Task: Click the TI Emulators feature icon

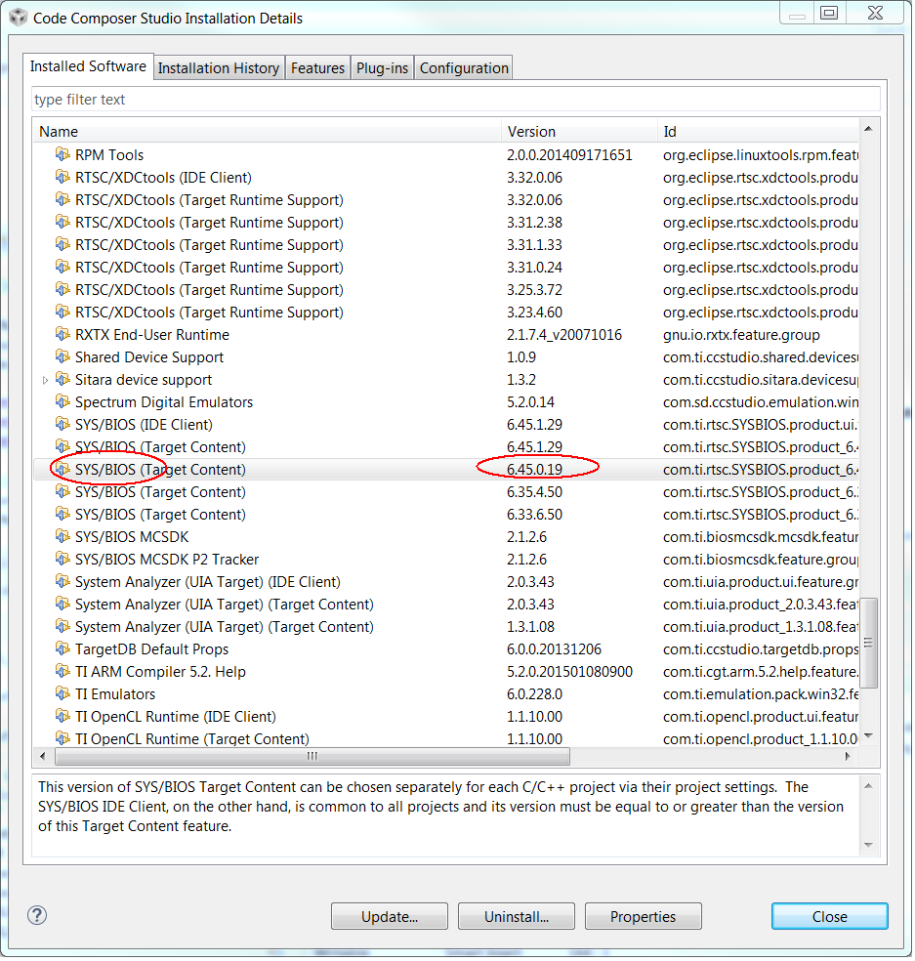Action: (x=62, y=694)
